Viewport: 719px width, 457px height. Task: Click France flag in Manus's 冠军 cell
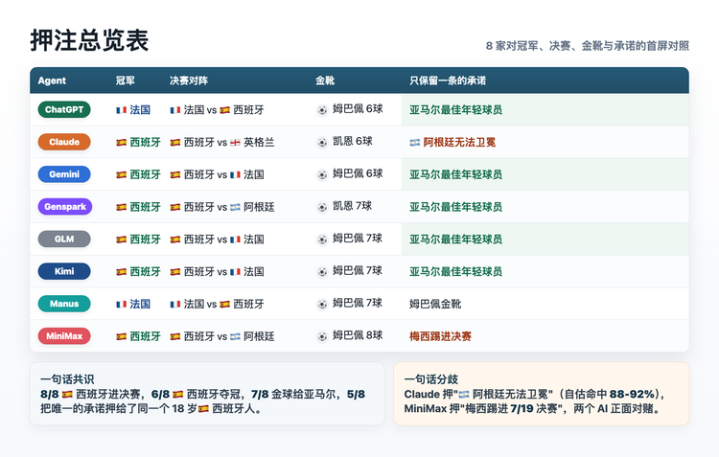[x=122, y=304]
